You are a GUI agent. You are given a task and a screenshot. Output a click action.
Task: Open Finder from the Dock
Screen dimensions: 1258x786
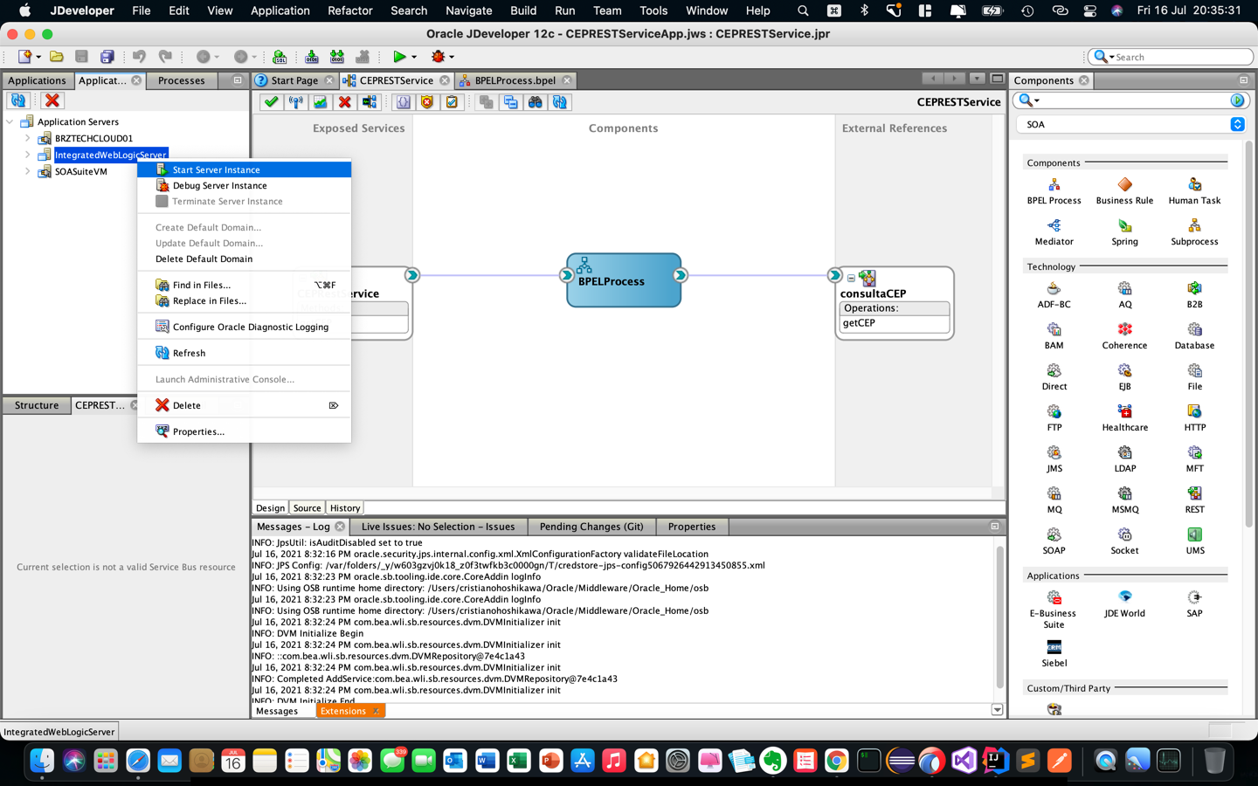point(42,761)
